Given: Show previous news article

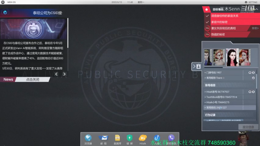Looking at the screenshot, I should pyautogui.click(x=56, y=74).
